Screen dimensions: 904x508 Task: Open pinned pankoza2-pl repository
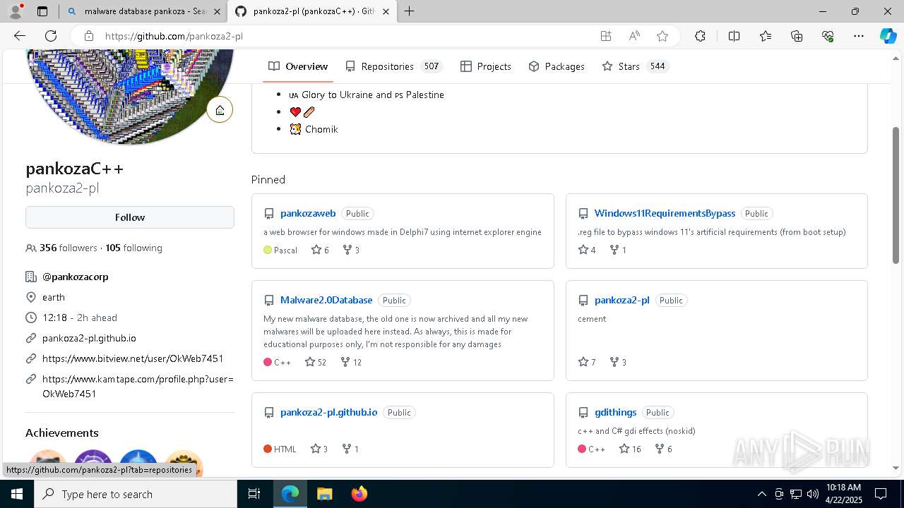(621, 300)
